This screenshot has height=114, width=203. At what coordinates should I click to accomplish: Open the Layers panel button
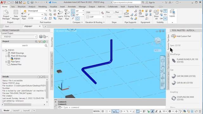tap(172, 13)
